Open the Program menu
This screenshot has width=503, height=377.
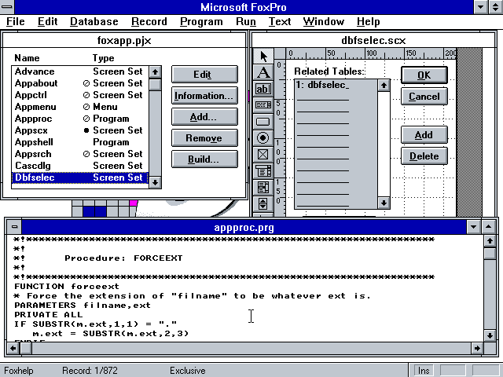tap(201, 21)
